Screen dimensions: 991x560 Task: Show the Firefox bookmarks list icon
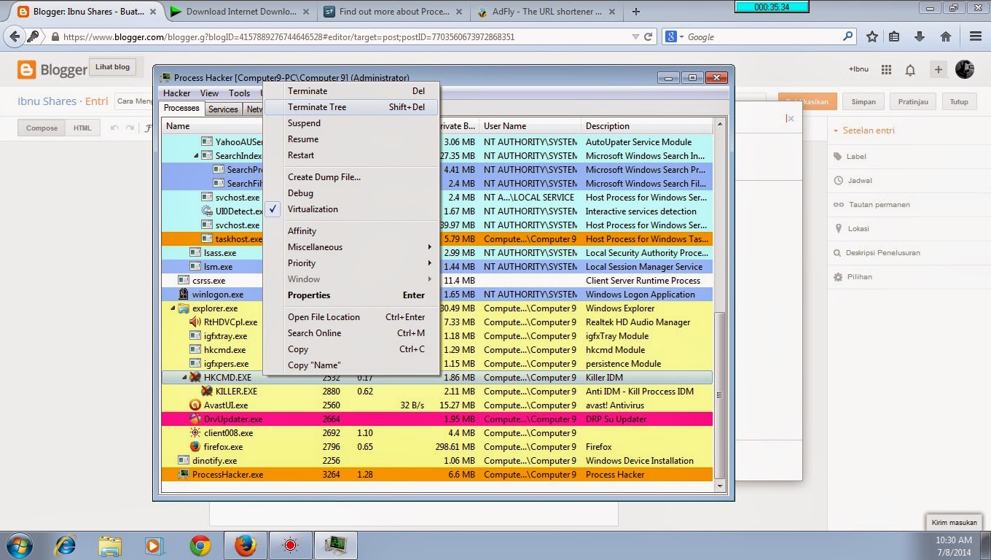[894, 36]
